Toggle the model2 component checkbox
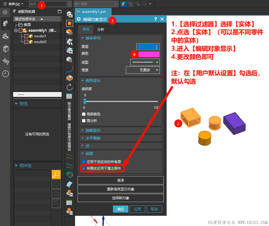Screen dimensions: 269x226 (26, 42)
